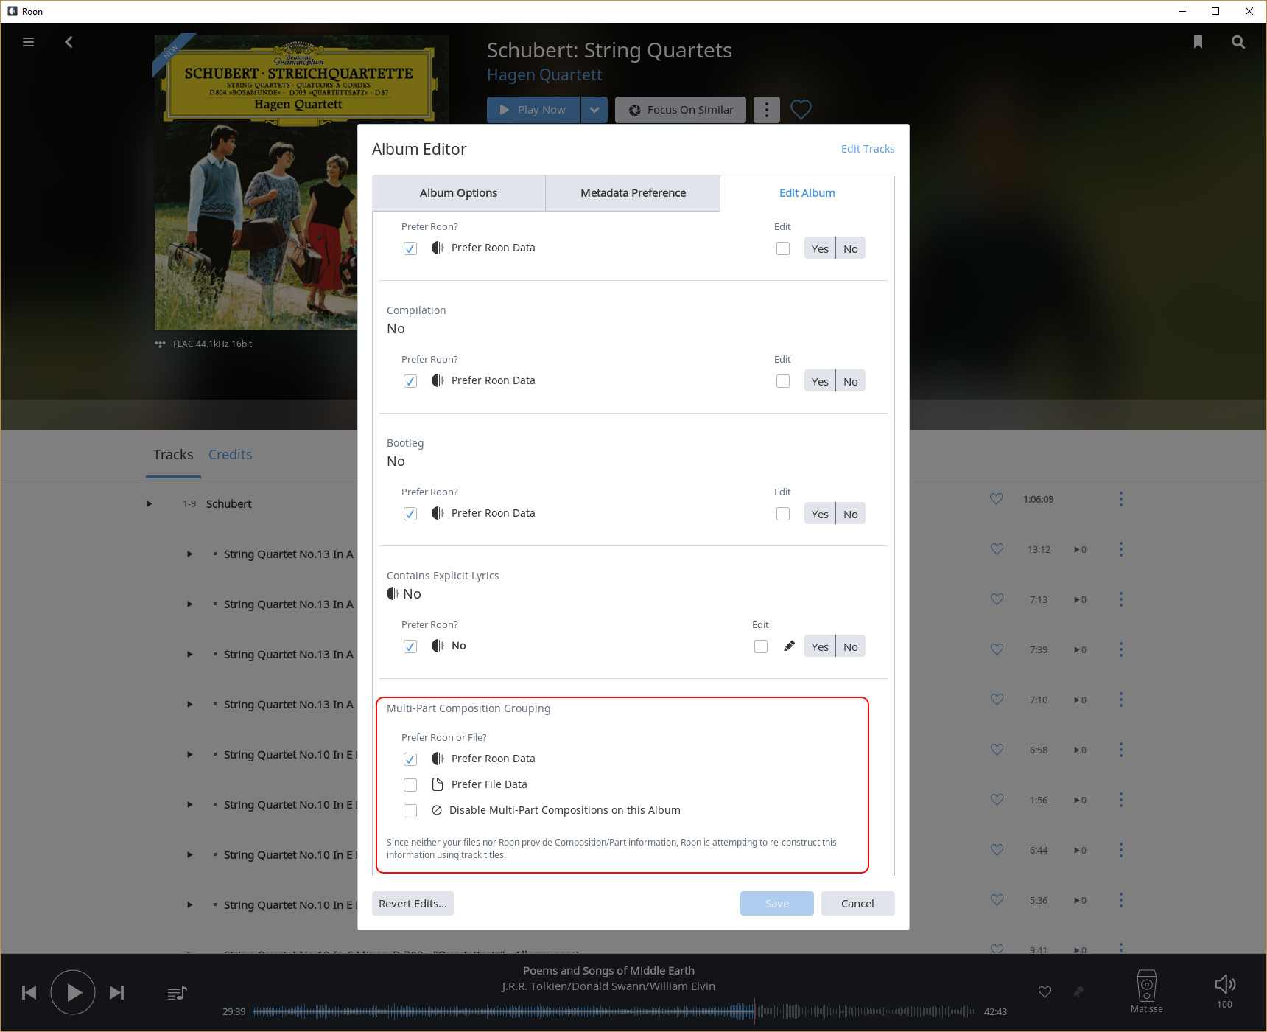Toggle Prefer Roon Data under Compilation
The image size is (1267, 1032).
tap(410, 381)
